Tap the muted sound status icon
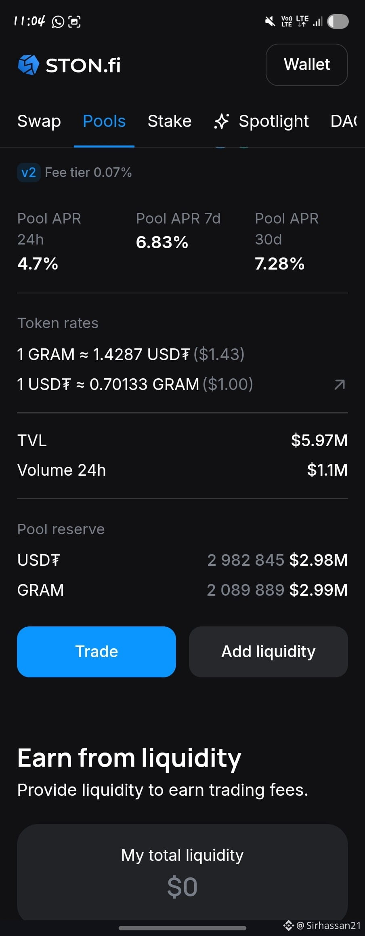Screen dimensions: 365x936 click(x=270, y=21)
